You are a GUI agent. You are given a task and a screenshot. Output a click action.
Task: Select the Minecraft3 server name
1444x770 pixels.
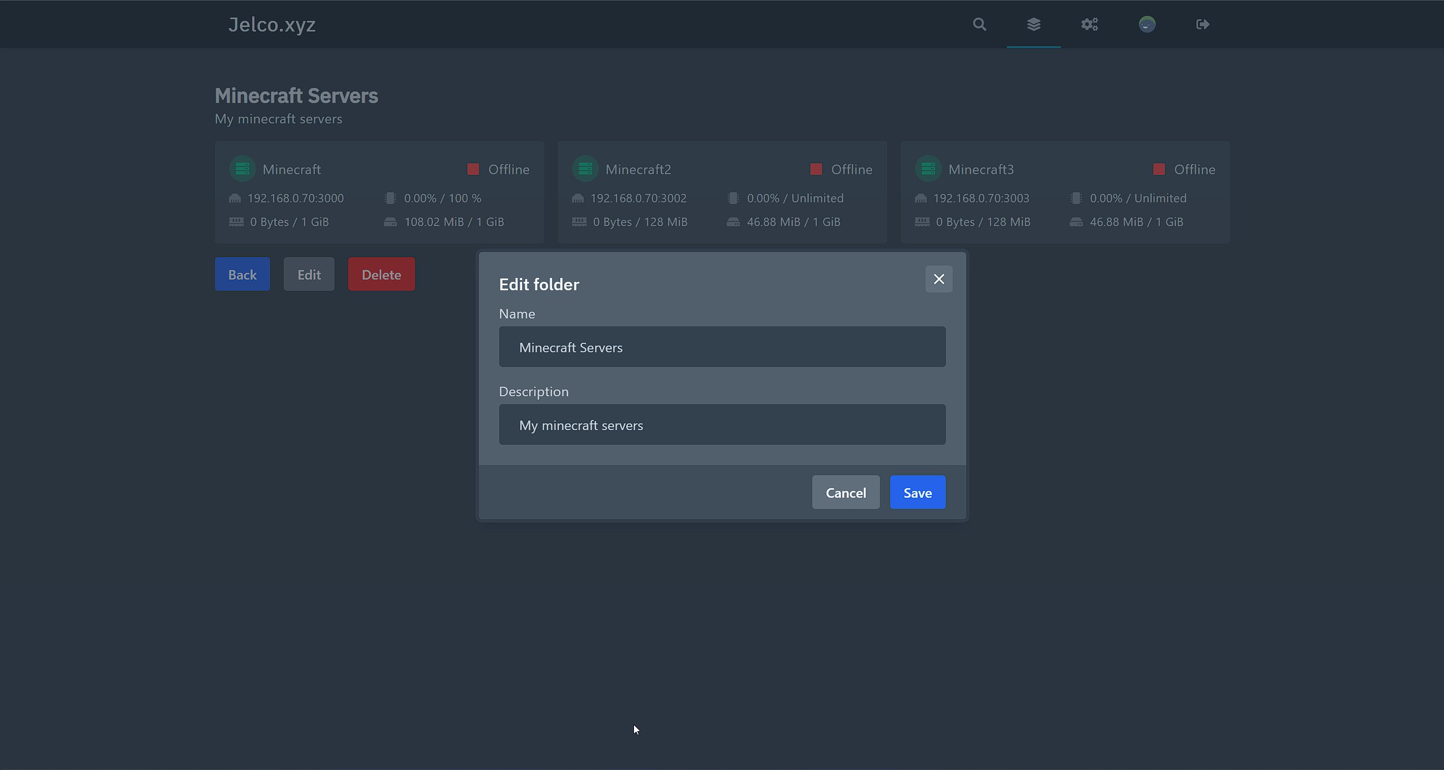[x=981, y=169]
